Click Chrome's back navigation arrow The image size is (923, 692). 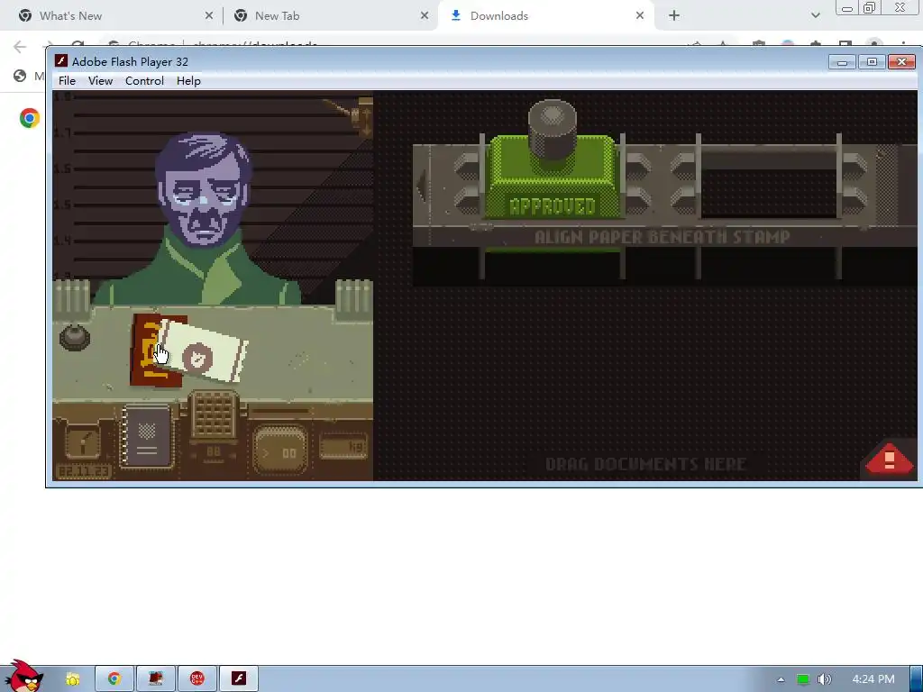click(20, 47)
